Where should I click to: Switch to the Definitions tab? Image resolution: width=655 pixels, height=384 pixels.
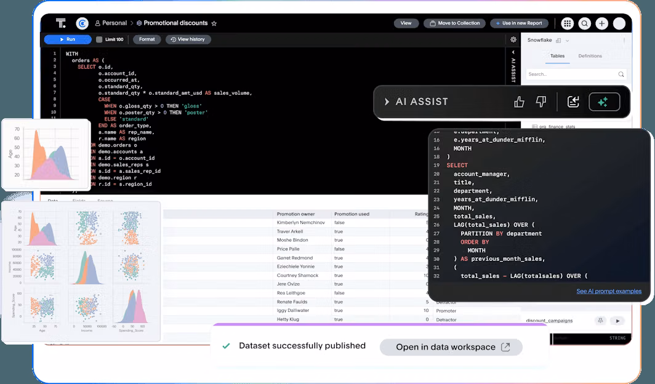[x=590, y=56]
